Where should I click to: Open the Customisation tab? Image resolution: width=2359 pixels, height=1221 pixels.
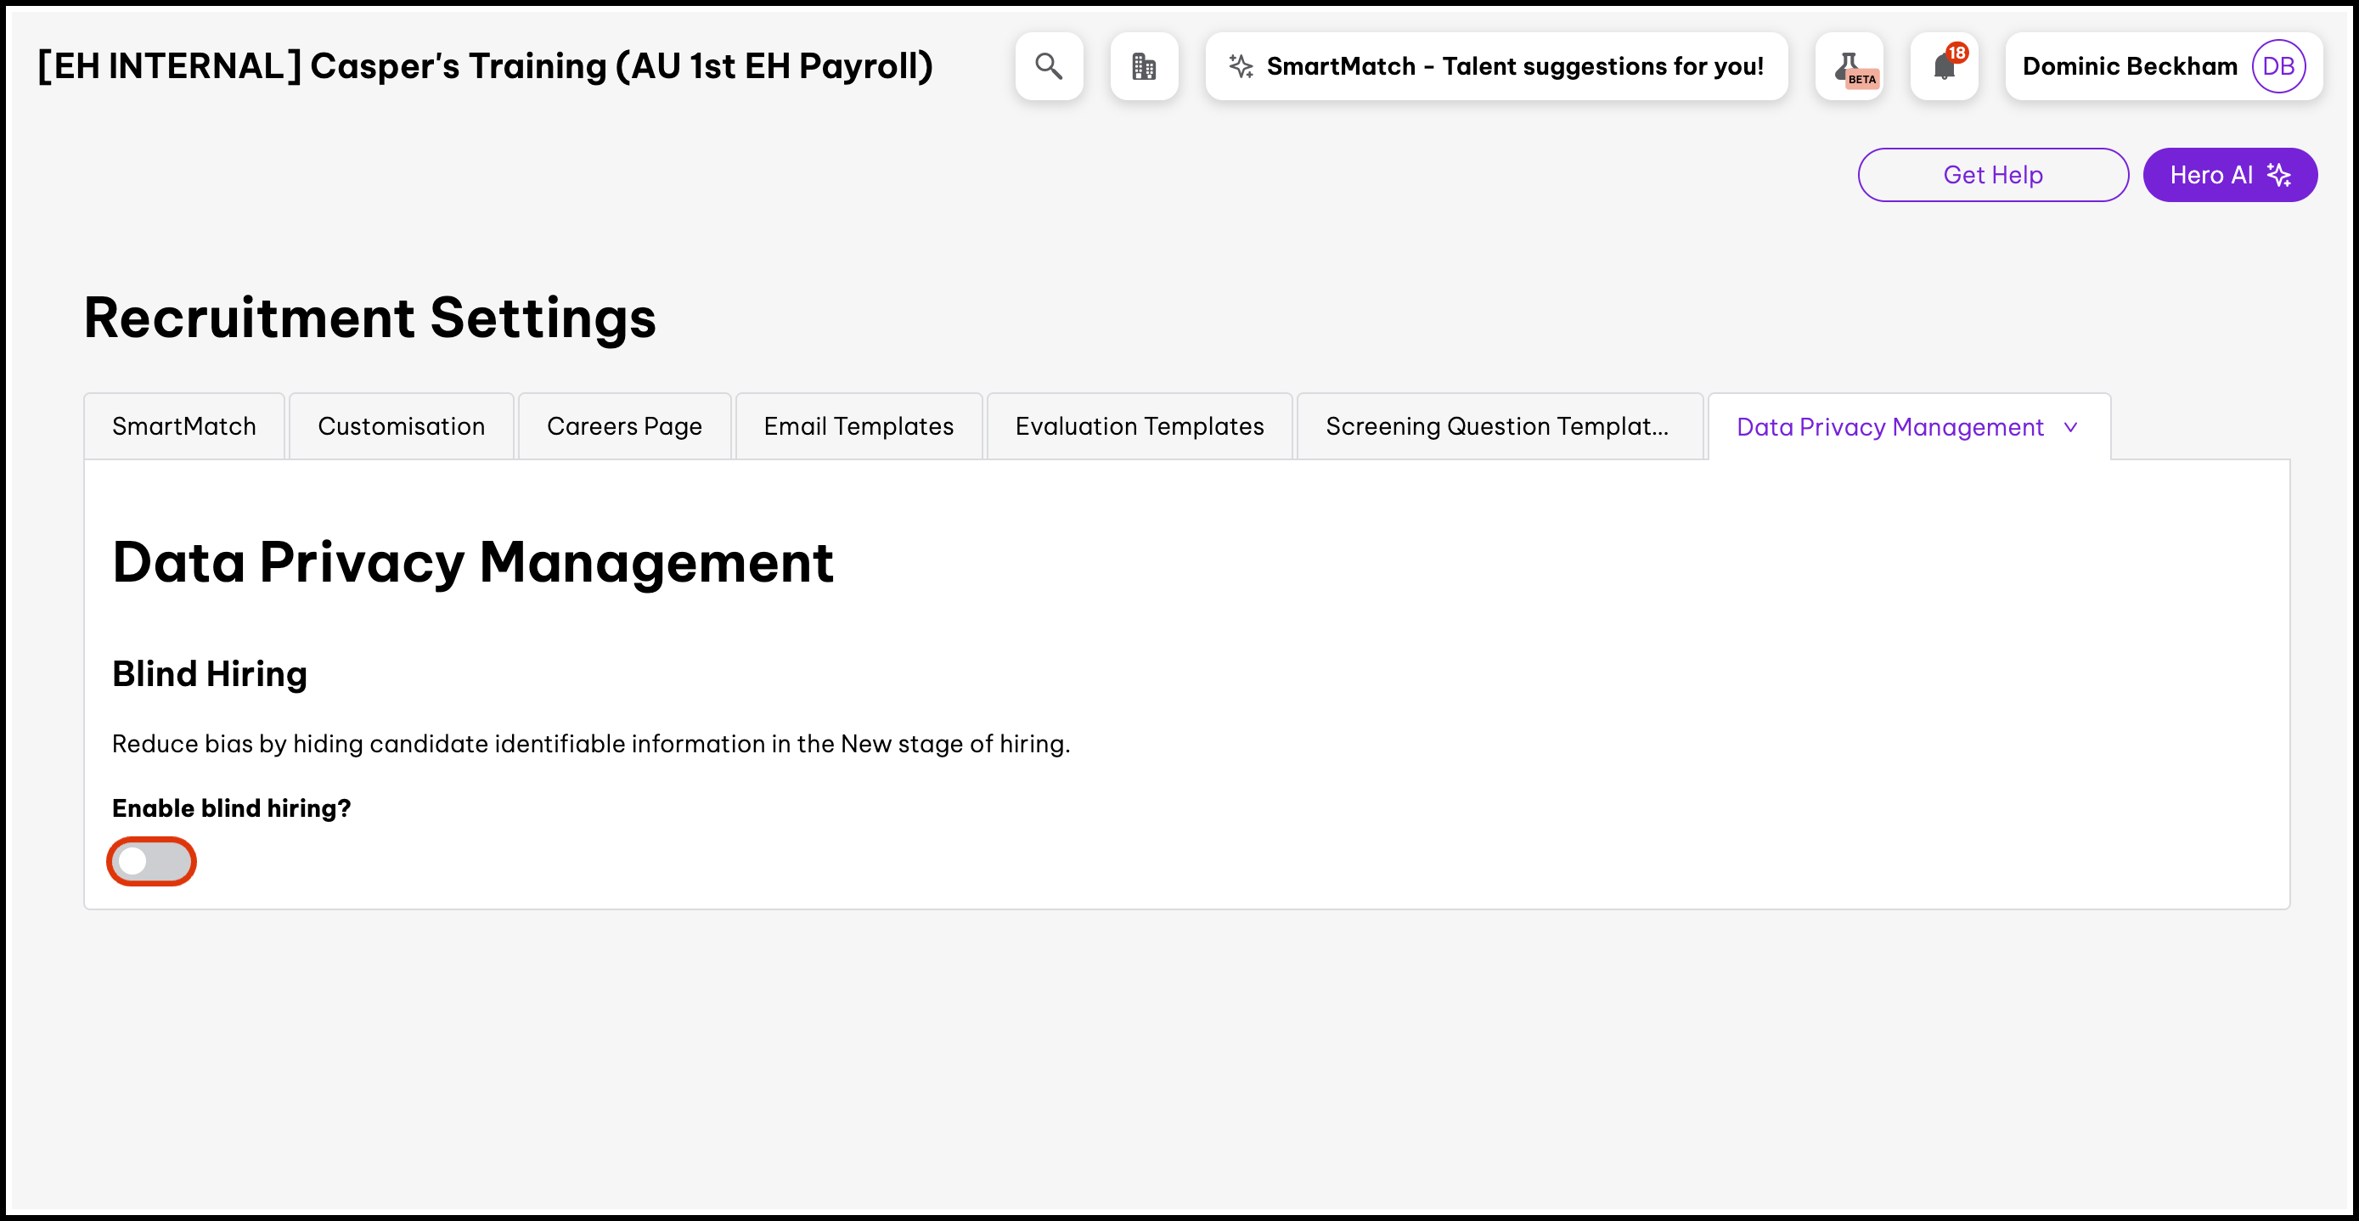coord(401,427)
